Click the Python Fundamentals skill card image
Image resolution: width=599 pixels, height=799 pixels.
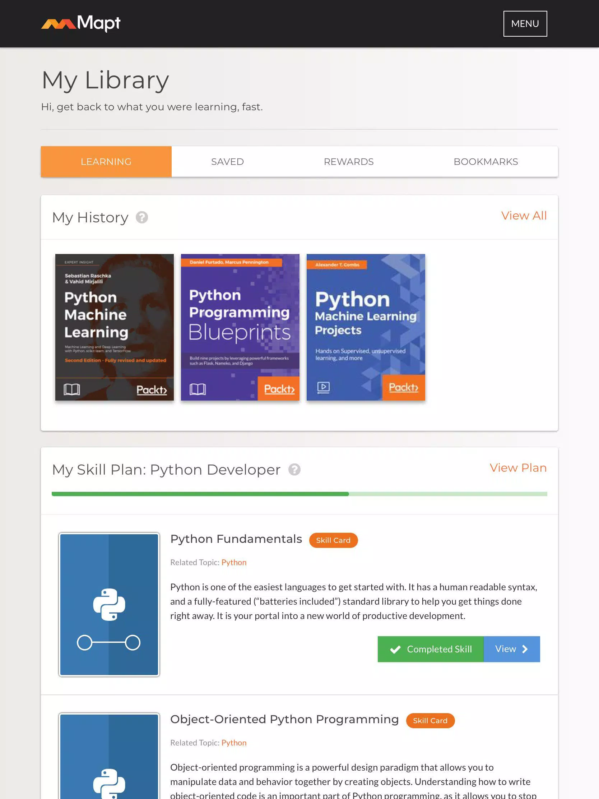(x=109, y=604)
